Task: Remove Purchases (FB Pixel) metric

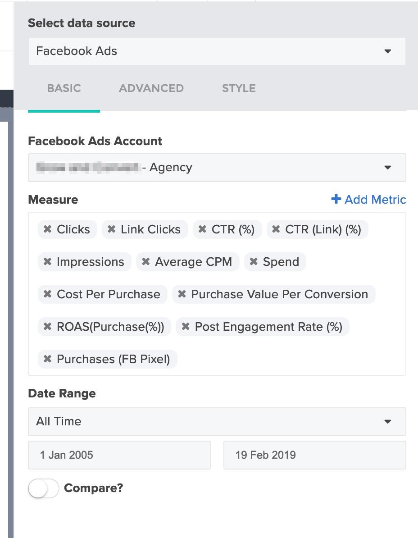Action: point(48,359)
